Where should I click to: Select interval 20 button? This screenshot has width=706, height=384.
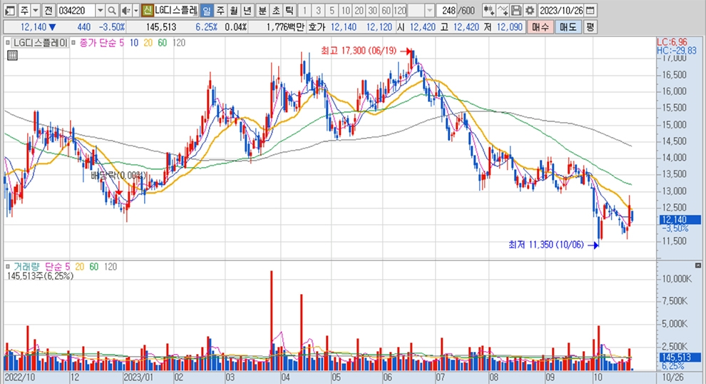359,10
